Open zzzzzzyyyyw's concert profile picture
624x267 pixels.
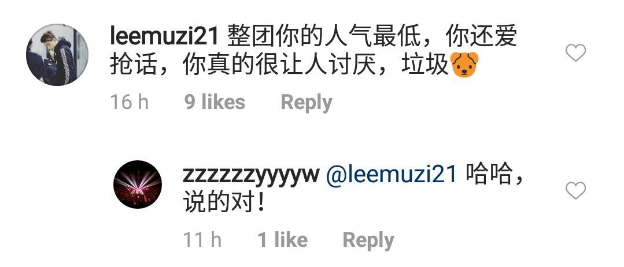(138, 184)
